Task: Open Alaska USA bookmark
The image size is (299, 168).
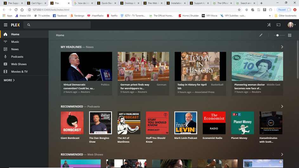Action: pyautogui.click(x=23, y=16)
